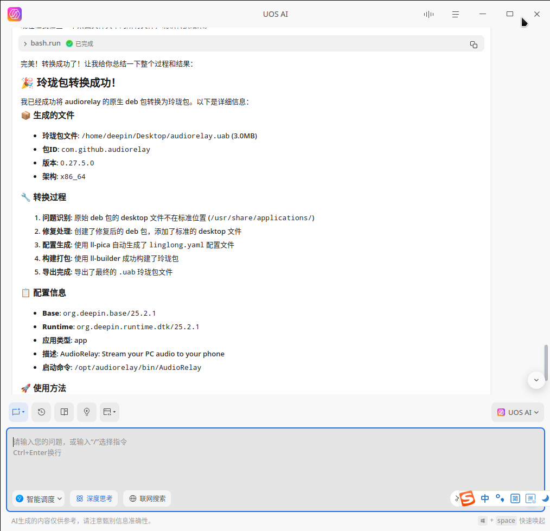Click the clipboard emoji beside 配置信息
The image size is (550, 531).
click(x=25, y=293)
